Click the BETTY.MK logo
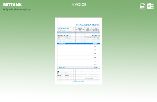The width and height of the screenshot is (157, 102). point(12,5)
